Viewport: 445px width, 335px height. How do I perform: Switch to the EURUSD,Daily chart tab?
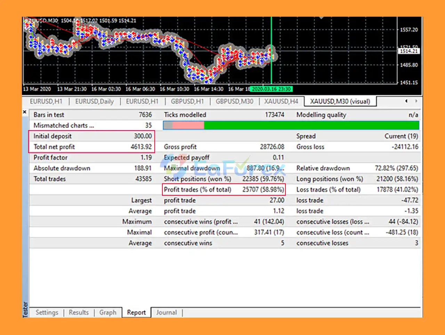pos(94,101)
